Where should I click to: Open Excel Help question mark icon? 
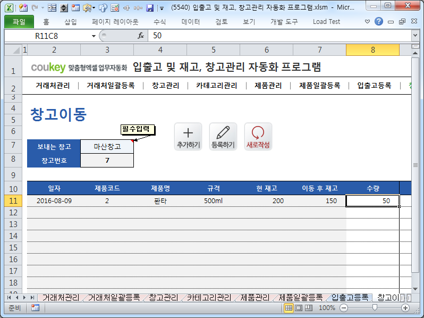[378, 21]
